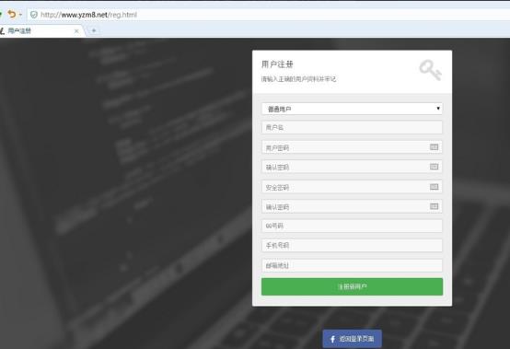Click keyboard icon in second 确认密码 field
Screen dimensions: 510x349
(x=434, y=206)
